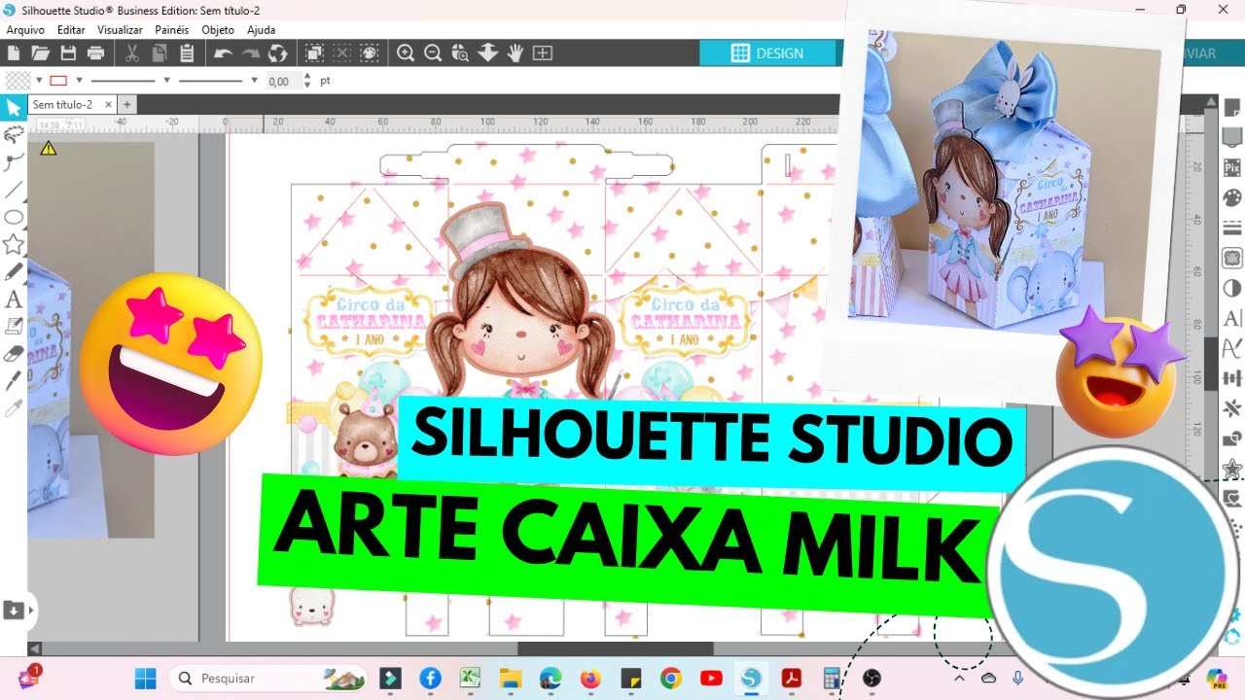Zoom in with the plus magnifier

[x=406, y=52]
